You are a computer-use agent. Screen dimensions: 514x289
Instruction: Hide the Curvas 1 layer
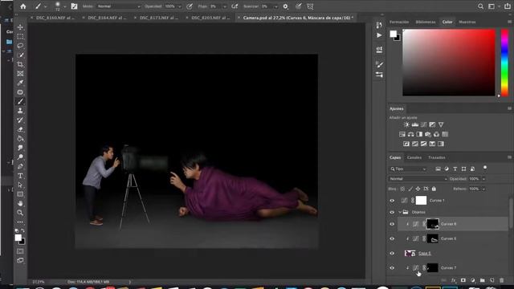click(x=392, y=201)
